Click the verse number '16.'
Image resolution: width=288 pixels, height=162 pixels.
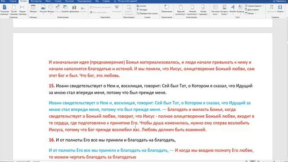tap(52, 140)
